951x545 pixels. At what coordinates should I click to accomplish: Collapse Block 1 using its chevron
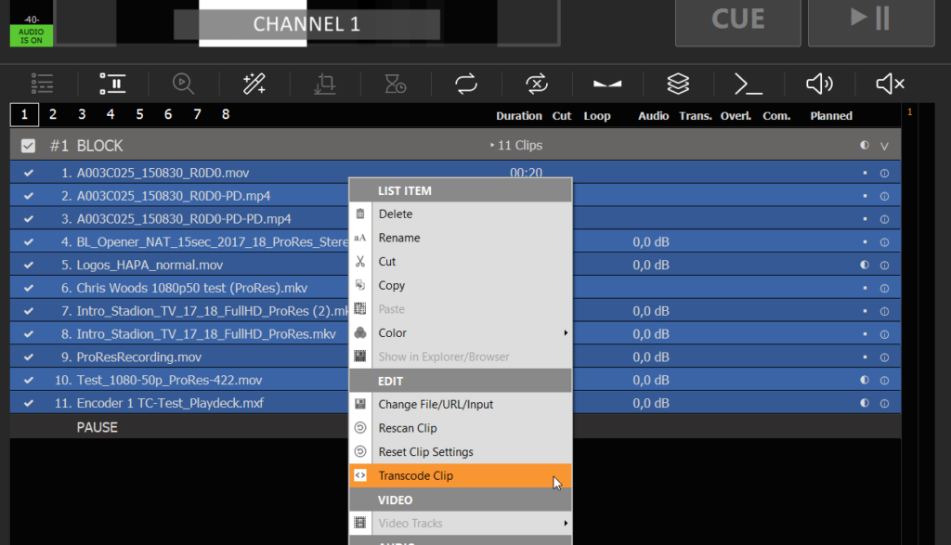[x=883, y=145]
